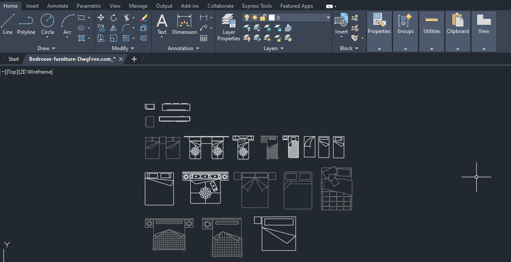Open Arc tool dropdown arrow
The width and height of the screenshot is (511, 262).
[67, 37]
